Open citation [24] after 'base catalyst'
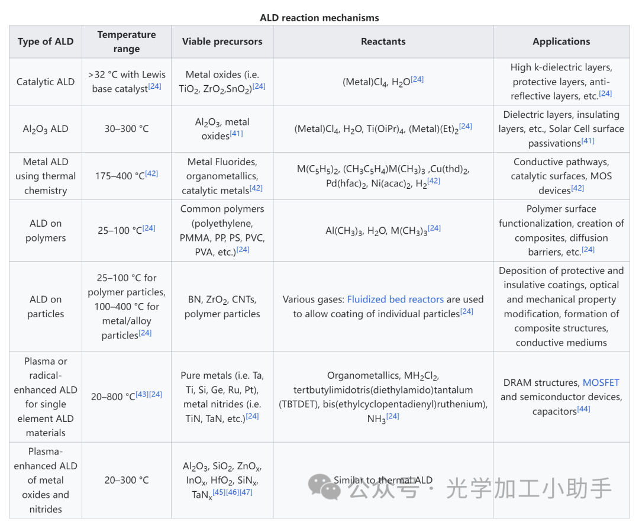This screenshot has height=522, width=639. coord(154,86)
